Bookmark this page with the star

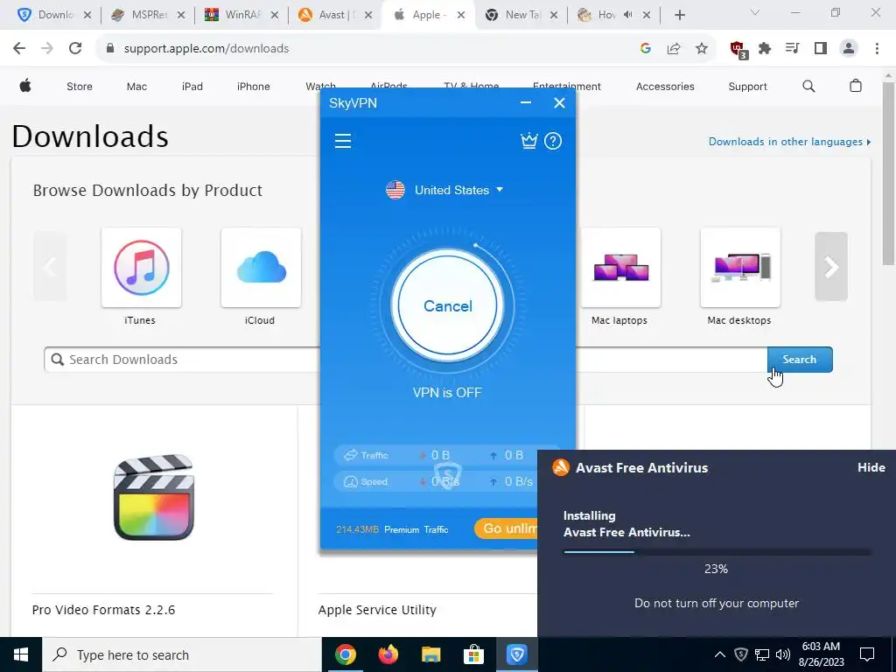coord(702,49)
